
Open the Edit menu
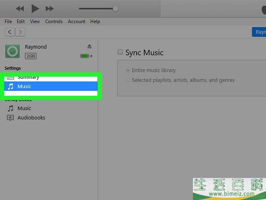[x=21, y=22]
